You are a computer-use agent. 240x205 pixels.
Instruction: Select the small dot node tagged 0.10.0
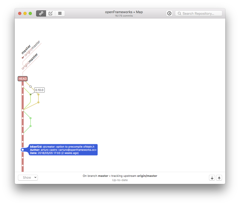click(31, 94)
